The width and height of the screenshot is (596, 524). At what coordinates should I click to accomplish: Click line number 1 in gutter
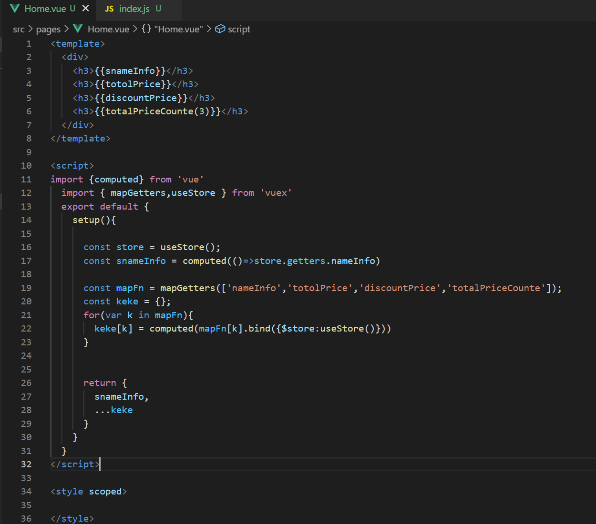pos(29,44)
